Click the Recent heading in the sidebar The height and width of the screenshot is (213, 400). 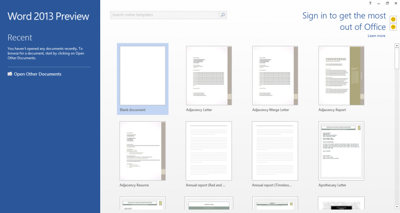(x=20, y=37)
